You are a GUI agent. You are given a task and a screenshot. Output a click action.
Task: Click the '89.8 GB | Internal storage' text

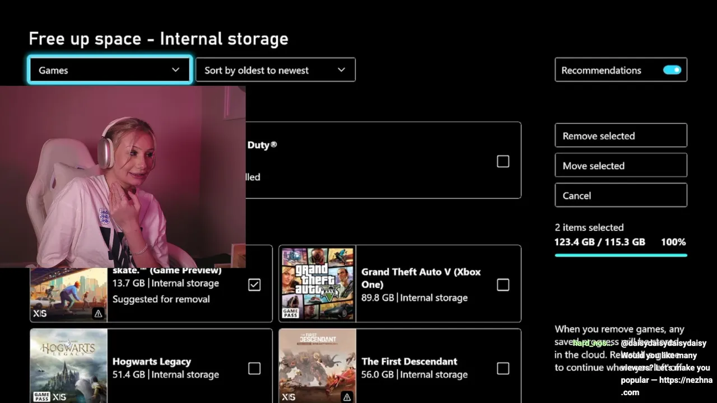(414, 297)
